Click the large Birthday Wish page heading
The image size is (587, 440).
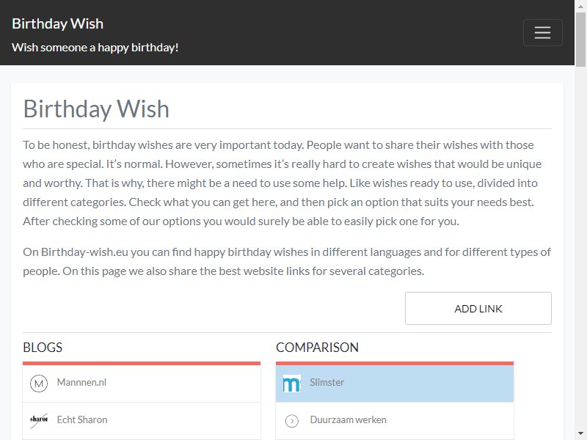click(x=96, y=109)
